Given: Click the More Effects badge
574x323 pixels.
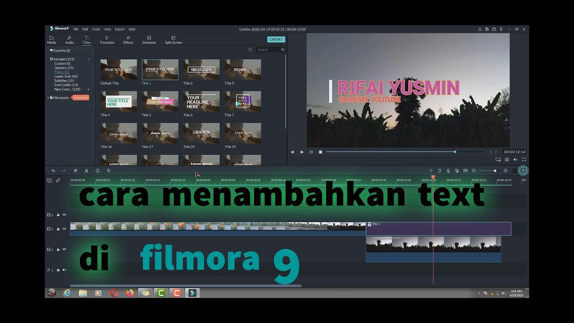Looking at the screenshot, I should click(81, 97).
